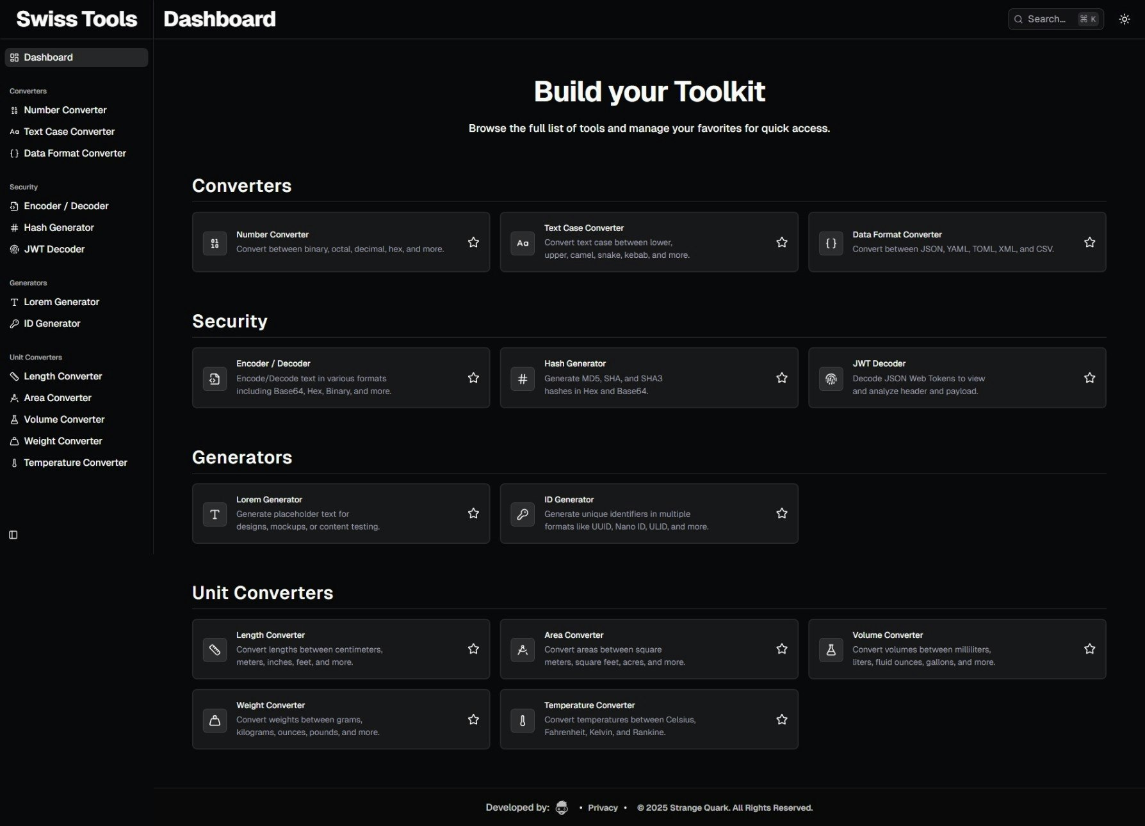The height and width of the screenshot is (826, 1145).
Task: Switch the light/dark theme
Action: (1125, 19)
